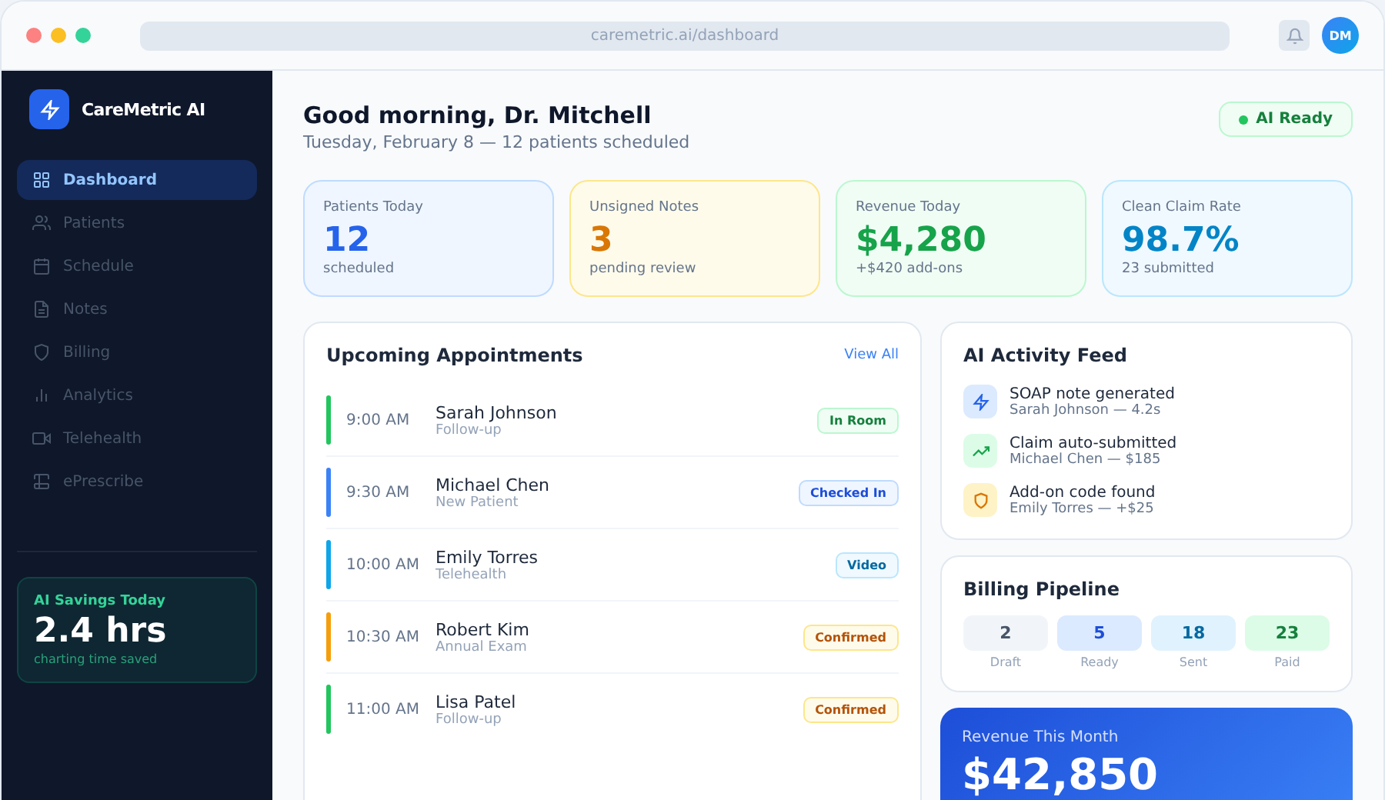
Task: Select the Patients sidebar icon
Action: point(42,222)
